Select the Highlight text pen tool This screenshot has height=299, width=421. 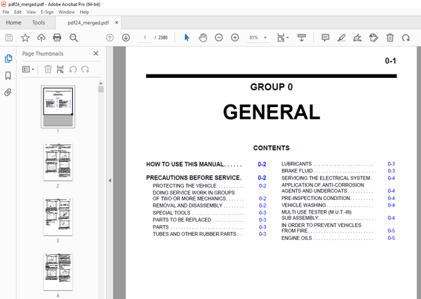[342, 37]
